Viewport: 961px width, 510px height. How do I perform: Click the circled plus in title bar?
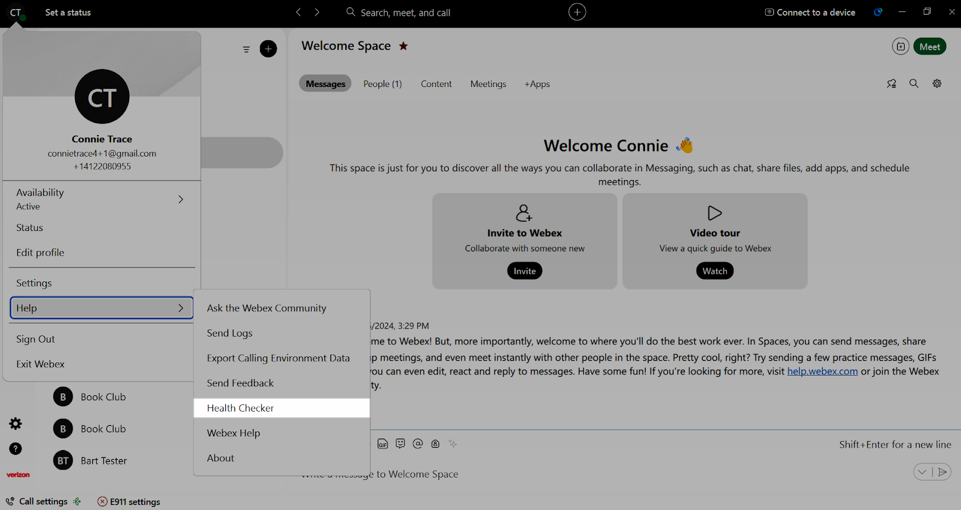(577, 12)
